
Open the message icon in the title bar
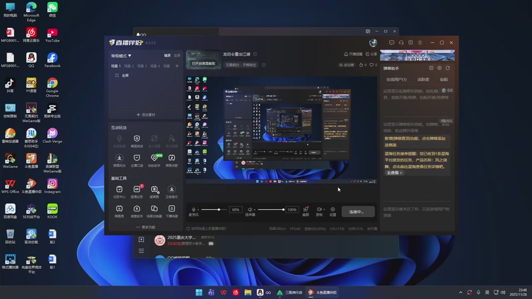coord(392,43)
